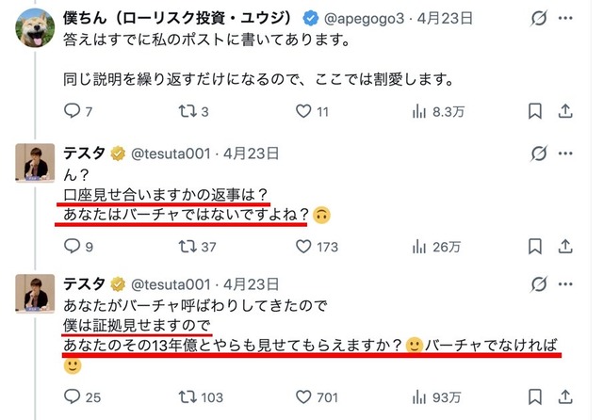Reply to the 僕ちん post
Viewport: 603px width, 420px height.
coord(72,113)
